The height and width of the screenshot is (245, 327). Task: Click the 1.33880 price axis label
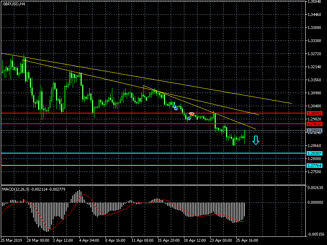pos(314,27)
